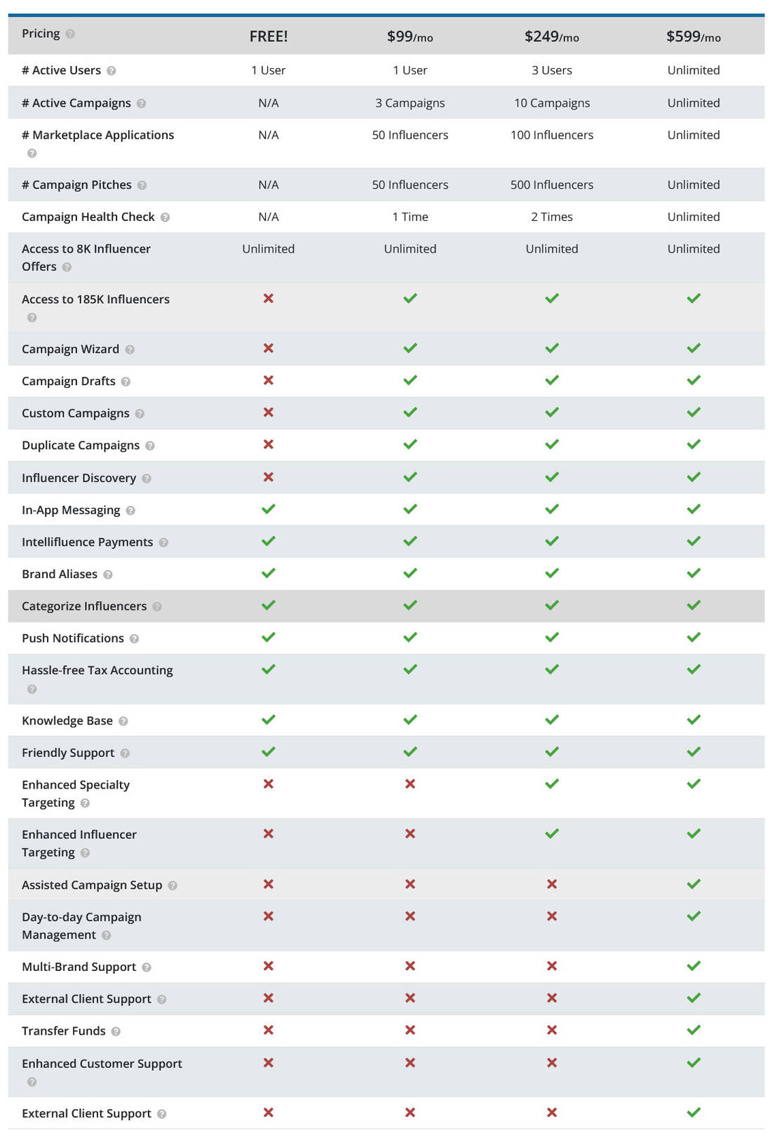Viewport: 777px width, 1140px height.
Task: Click help icon beside # Active Users
Action: tap(112, 71)
